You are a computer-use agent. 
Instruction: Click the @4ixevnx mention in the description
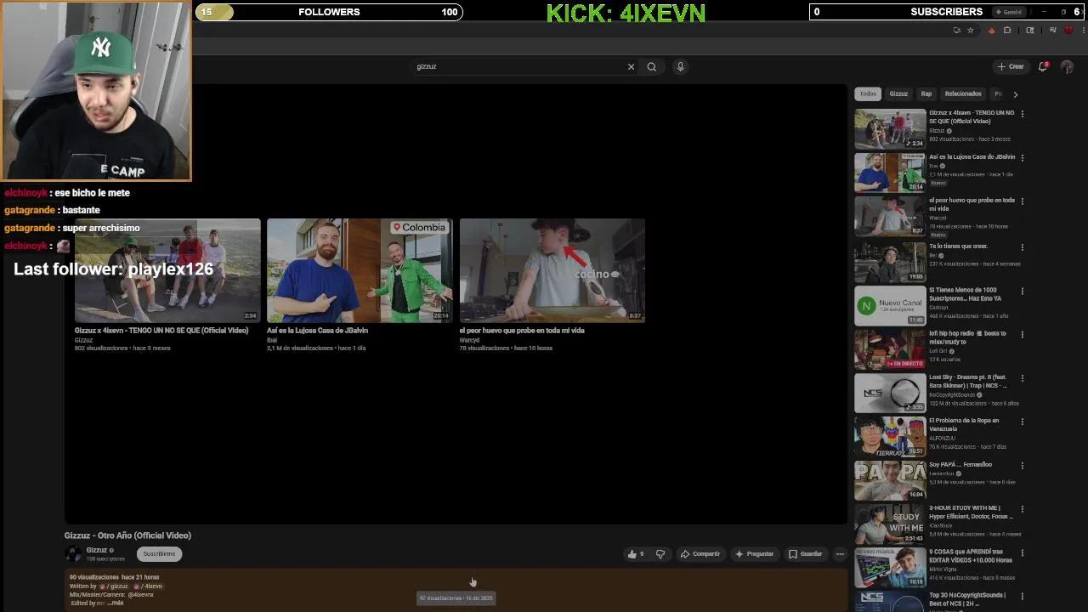(140, 594)
